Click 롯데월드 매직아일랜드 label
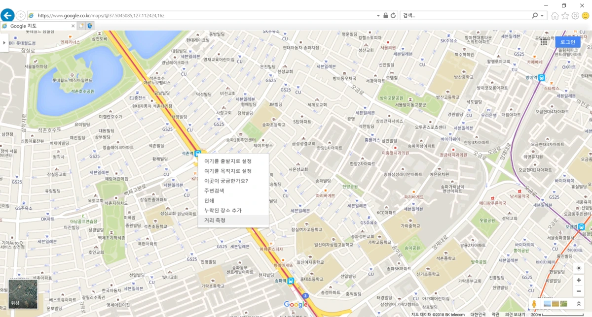This screenshot has width=592, height=317. pos(73,80)
